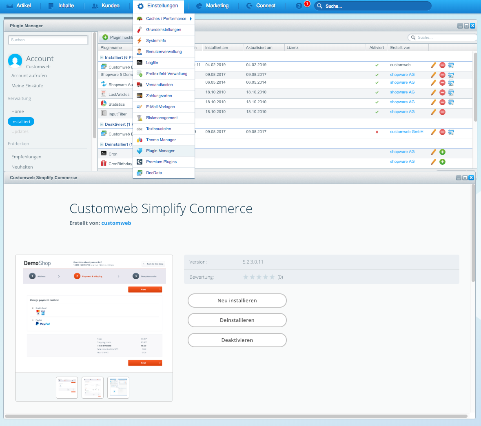Click red uninstall icon in deactivated customweb GmbH row
The height and width of the screenshot is (426, 481).
[442, 132]
